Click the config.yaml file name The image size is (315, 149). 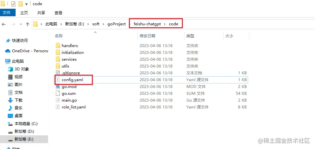(x=72, y=80)
